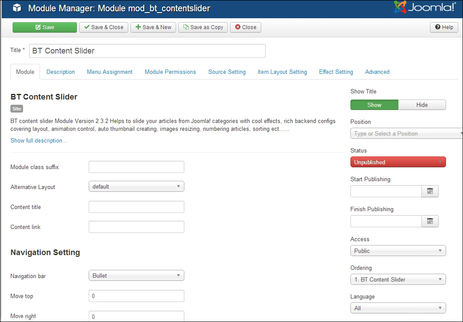This screenshot has width=463, height=322.
Task: Focus the Content title field
Action: pyautogui.click(x=137, y=207)
